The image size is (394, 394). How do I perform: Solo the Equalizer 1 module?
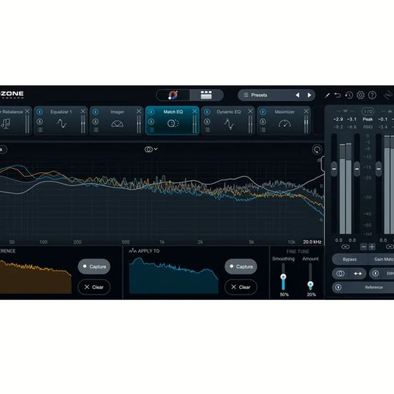(40, 122)
